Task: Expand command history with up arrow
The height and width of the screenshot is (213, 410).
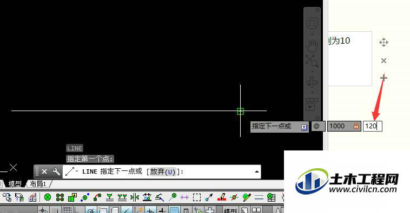Action: click(256, 171)
